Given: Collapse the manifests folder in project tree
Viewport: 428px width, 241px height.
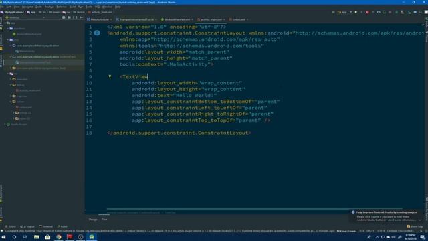Looking at the screenshot, I should coord(8,28).
